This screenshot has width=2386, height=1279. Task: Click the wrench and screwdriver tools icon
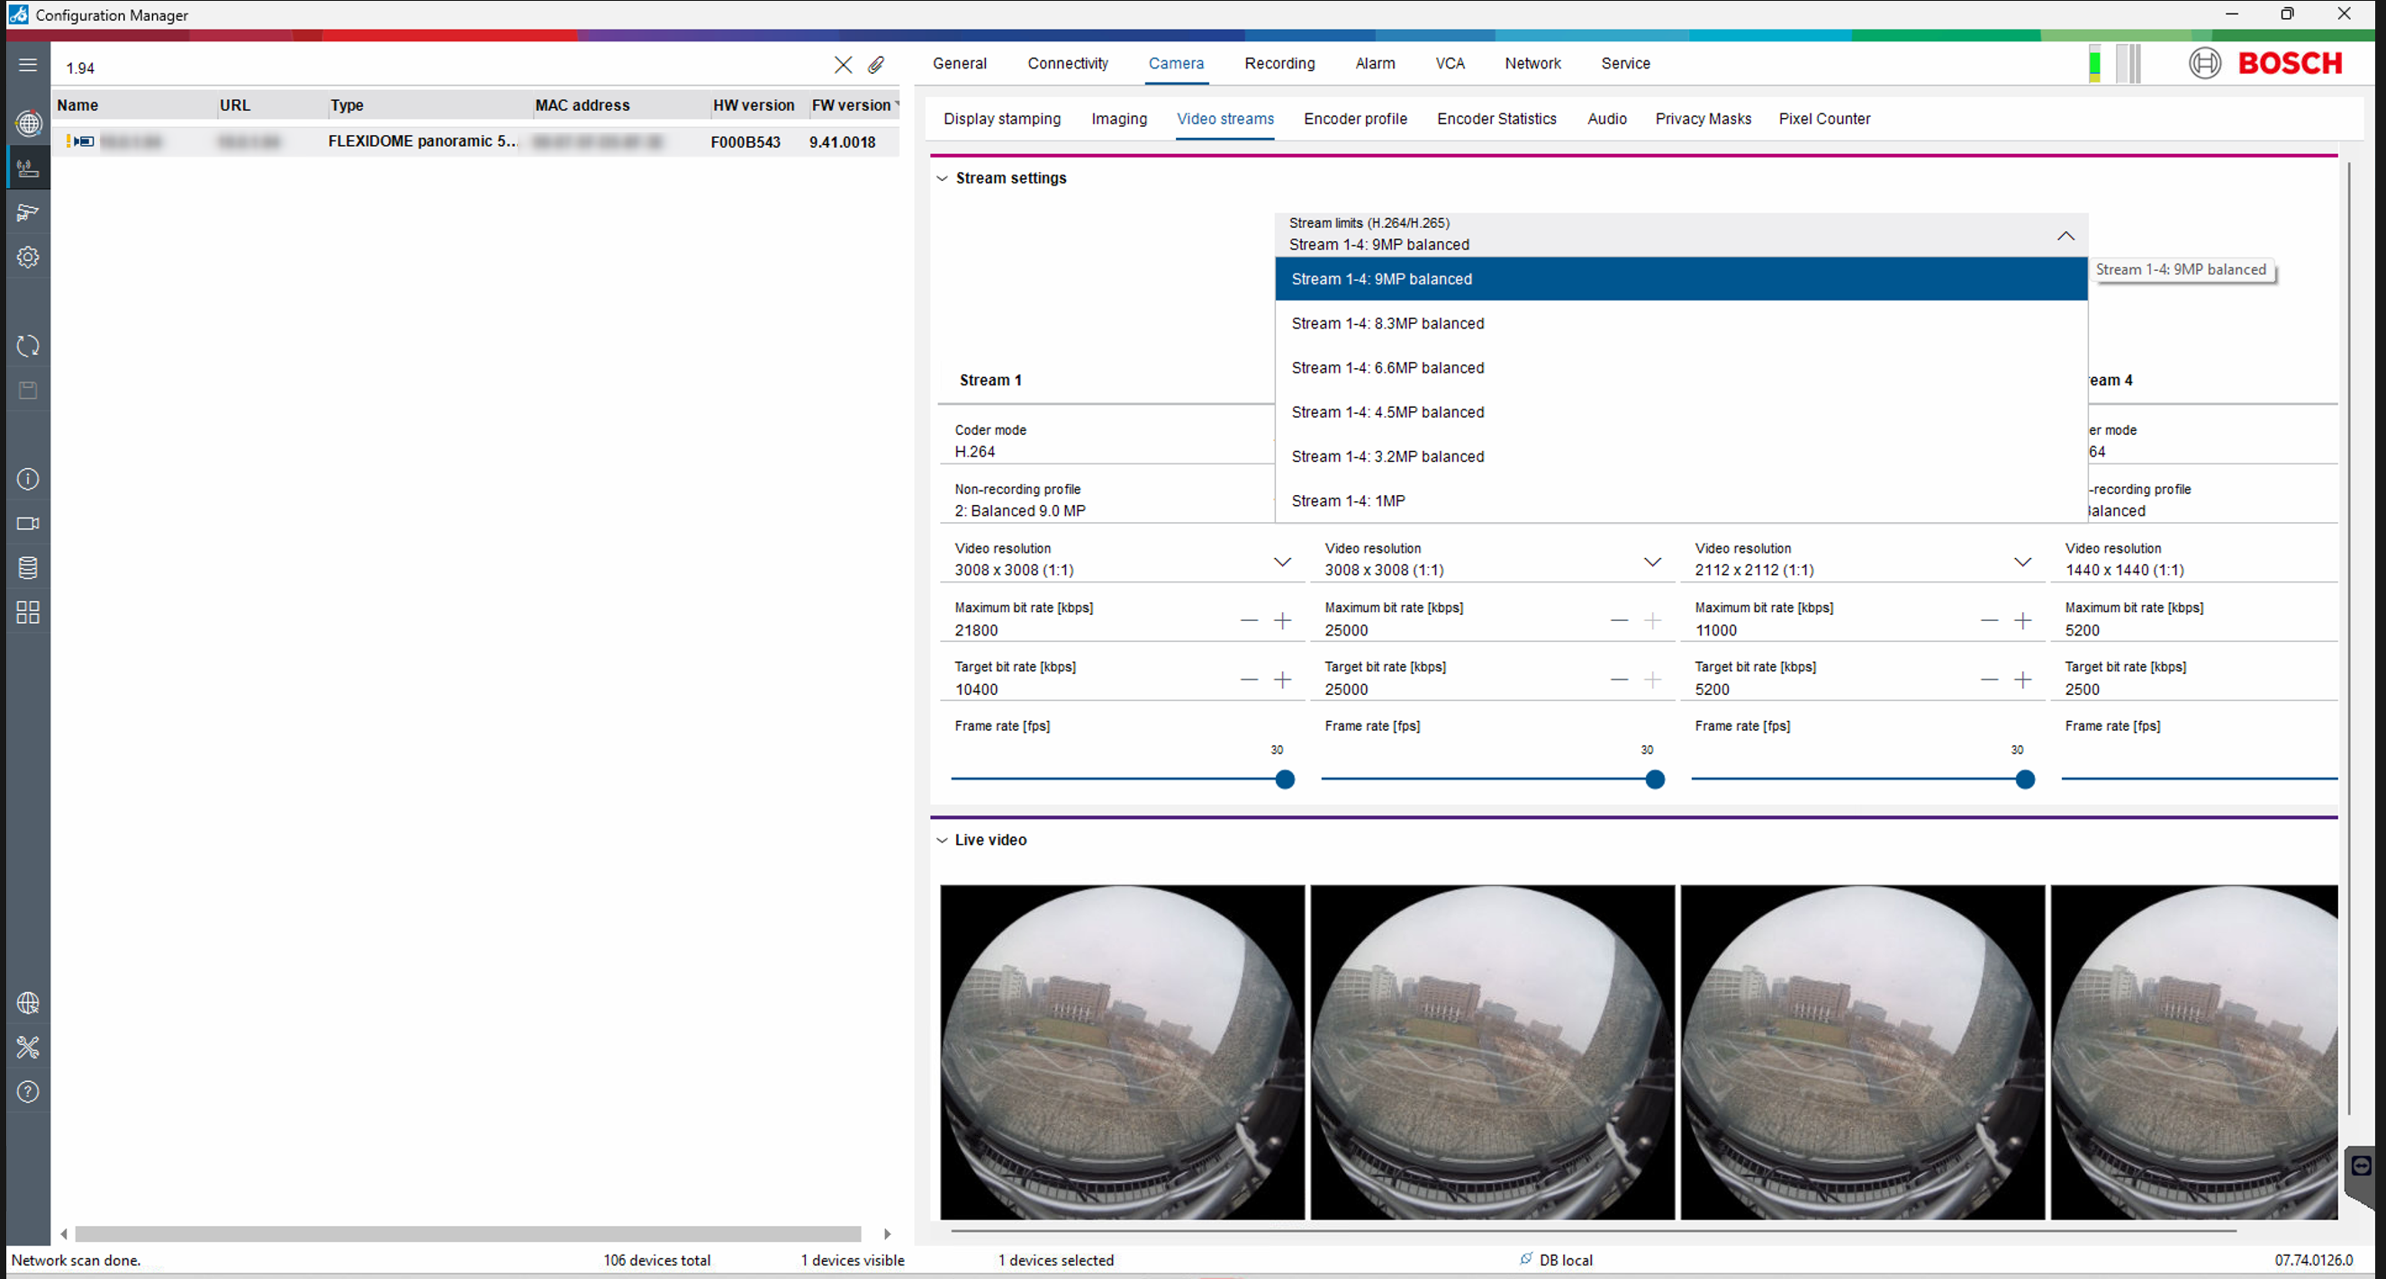(28, 1048)
